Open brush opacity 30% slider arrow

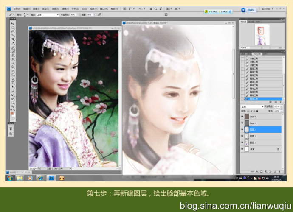[78, 14]
